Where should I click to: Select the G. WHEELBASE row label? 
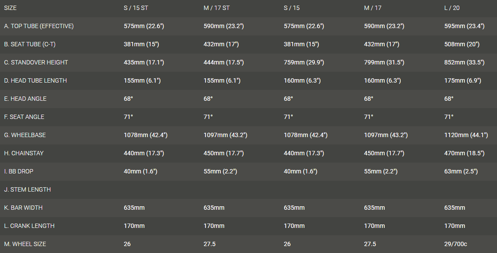[x=25, y=135]
